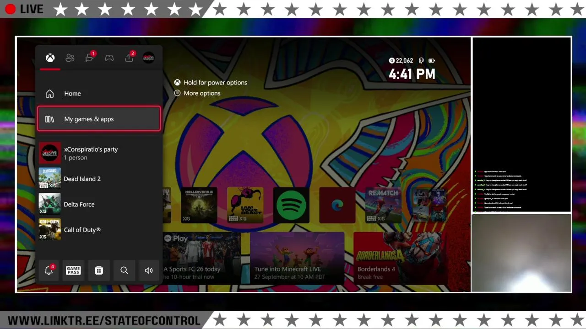Screen dimensions: 586x329
Task: Open the People tab in guide
Action: 70,58
